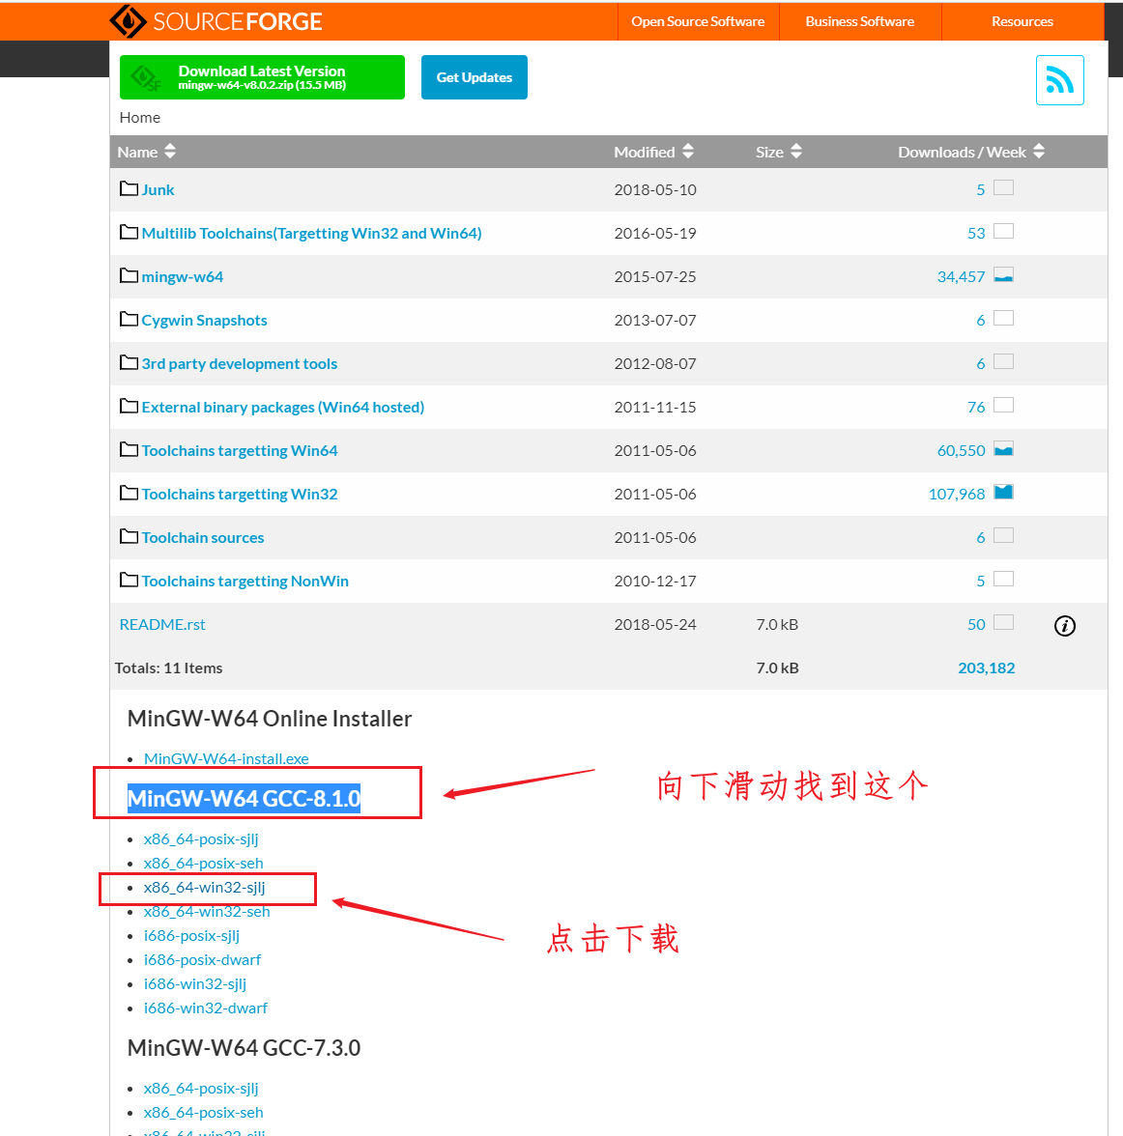Open the mingw-w64 folder link
The image size is (1123, 1136).
click(x=182, y=276)
